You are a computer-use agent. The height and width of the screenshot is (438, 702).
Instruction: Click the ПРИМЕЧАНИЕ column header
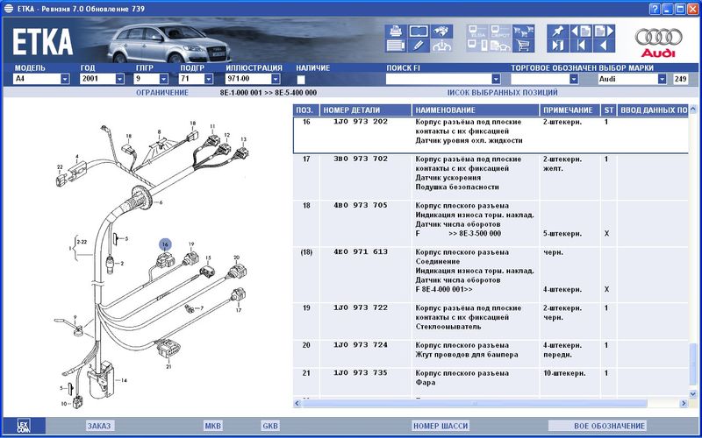click(569, 110)
